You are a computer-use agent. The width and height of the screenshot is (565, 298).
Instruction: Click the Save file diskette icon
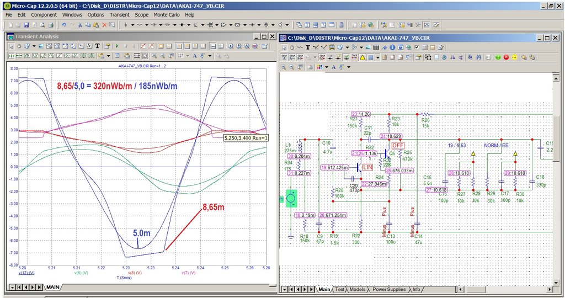(26, 25)
